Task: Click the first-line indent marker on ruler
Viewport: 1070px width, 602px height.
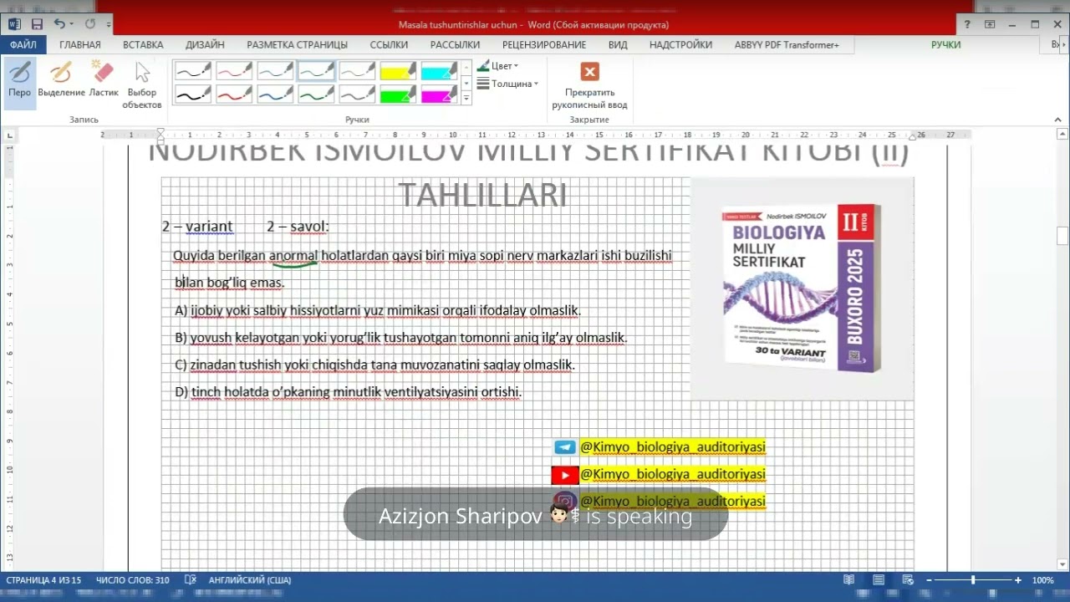Action: pos(160,131)
